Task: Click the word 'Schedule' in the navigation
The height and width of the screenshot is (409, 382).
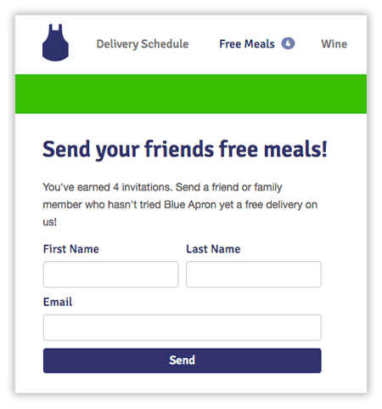Action: (165, 44)
